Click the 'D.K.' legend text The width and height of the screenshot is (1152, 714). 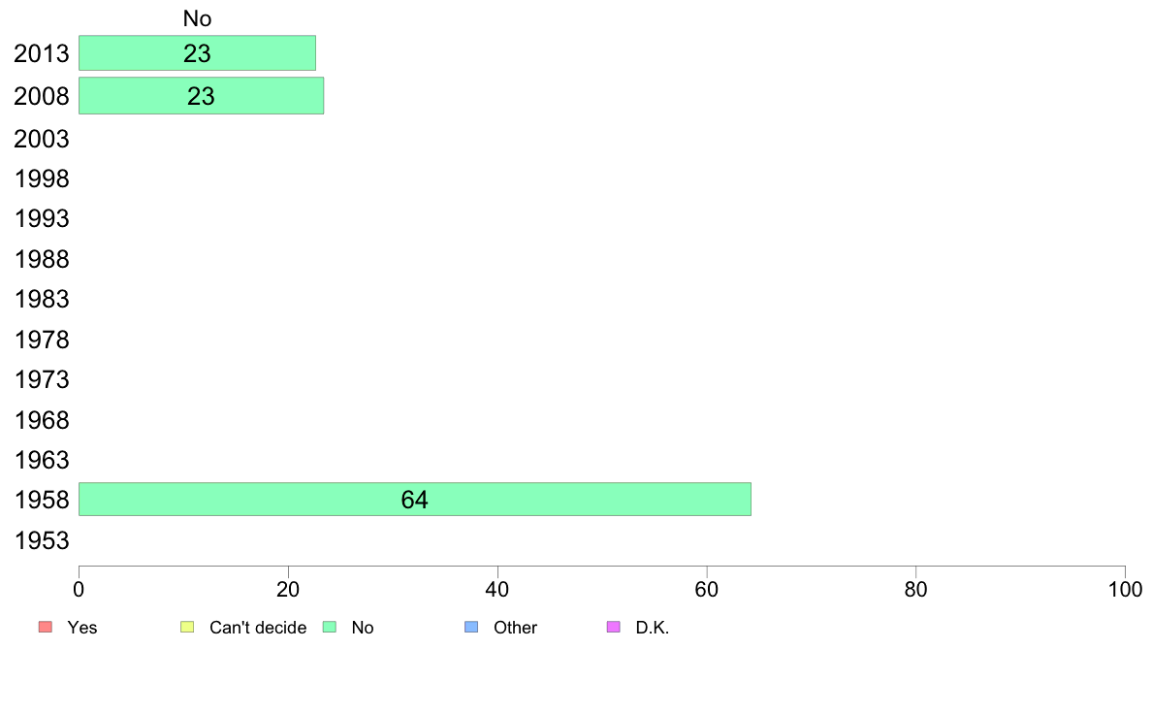(653, 628)
